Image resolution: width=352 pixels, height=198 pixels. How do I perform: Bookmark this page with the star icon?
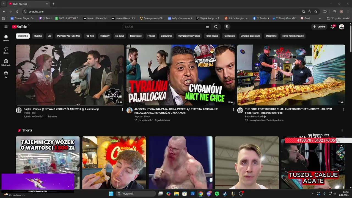316,12
